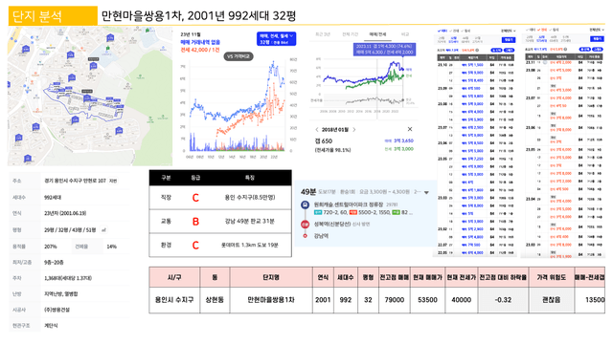Click the second blue pill button above the 전세 list table
This screenshot has height=344, width=613.
pyautogui.click(x=598, y=50)
